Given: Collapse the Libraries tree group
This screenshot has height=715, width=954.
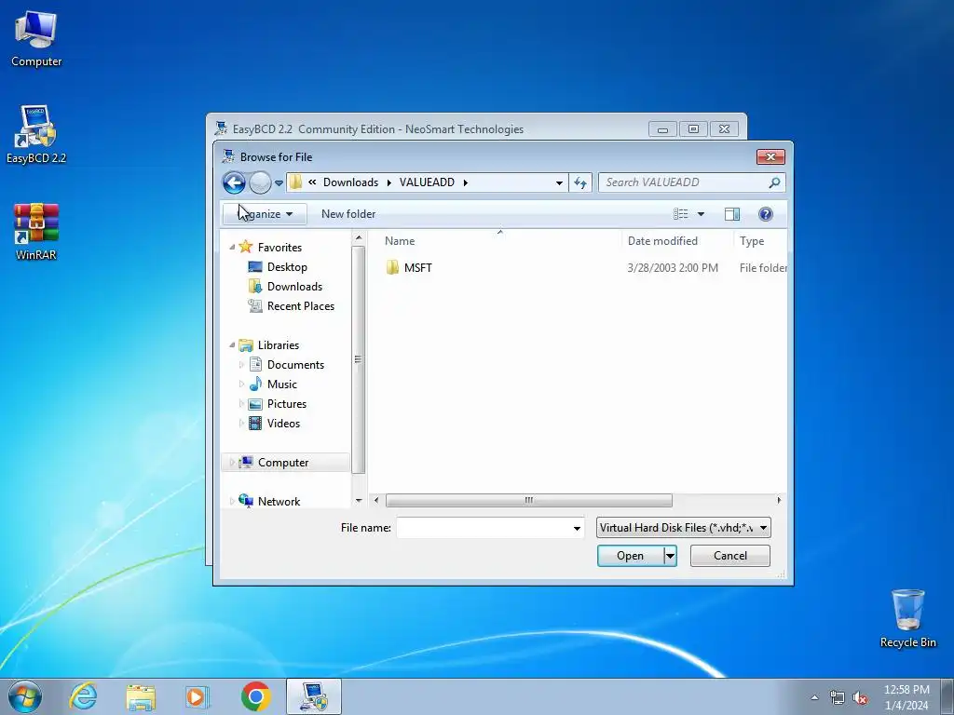Looking at the screenshot, I should coord(232,344).
